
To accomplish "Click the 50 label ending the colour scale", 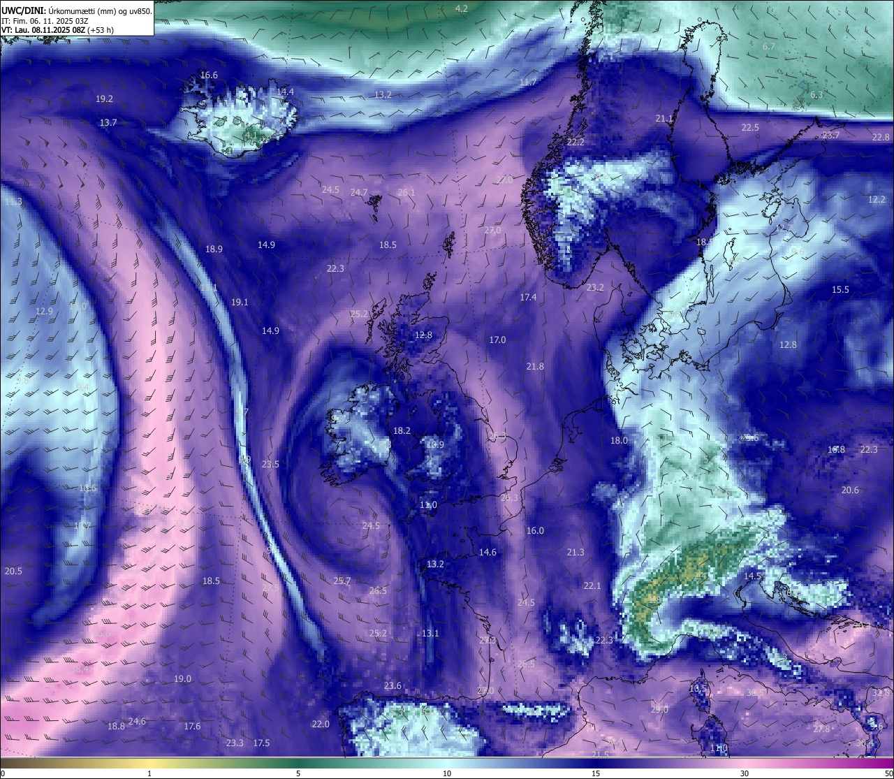I will point(888,773).
